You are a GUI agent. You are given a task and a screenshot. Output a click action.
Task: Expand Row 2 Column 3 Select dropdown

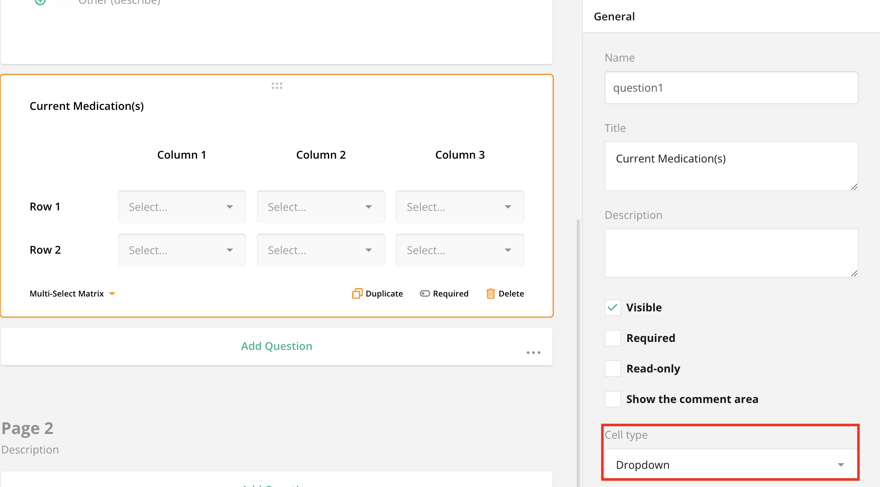click(x=460, y=250)
